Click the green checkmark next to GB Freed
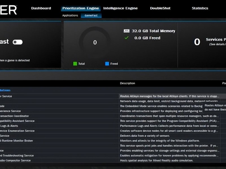The height and width of the screenshot is (169, 226). click(x=126, y=38)
